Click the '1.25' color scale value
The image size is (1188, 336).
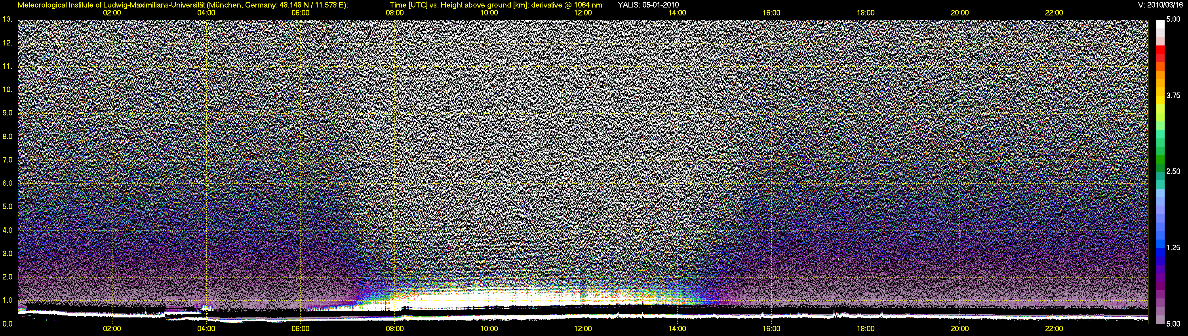pos(1173,247)
